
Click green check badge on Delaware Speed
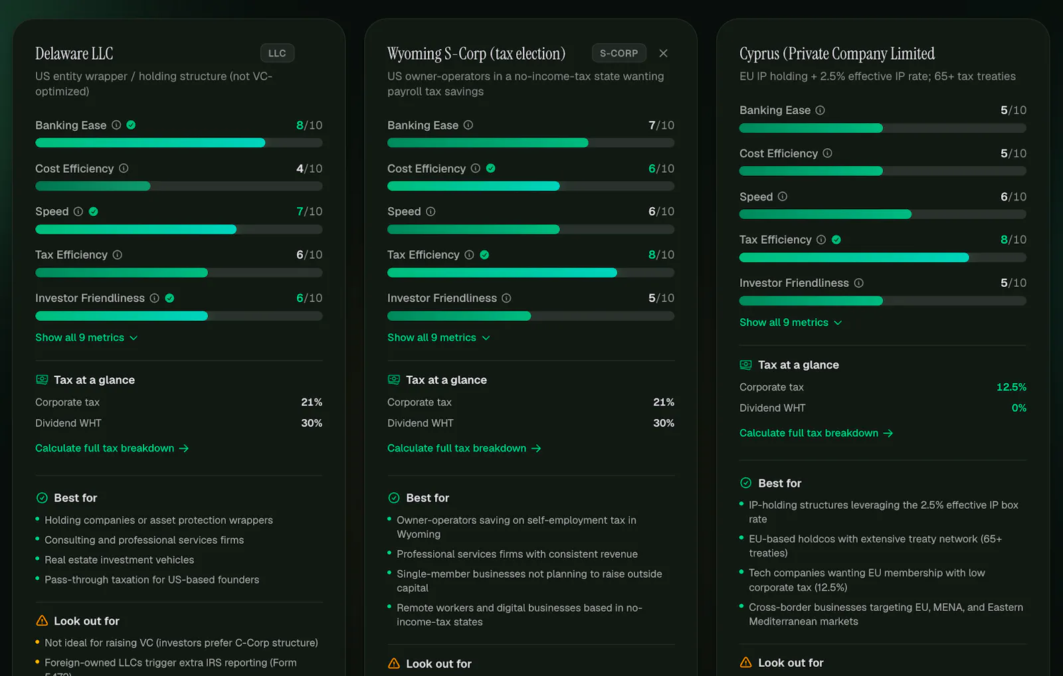(94, 212)
